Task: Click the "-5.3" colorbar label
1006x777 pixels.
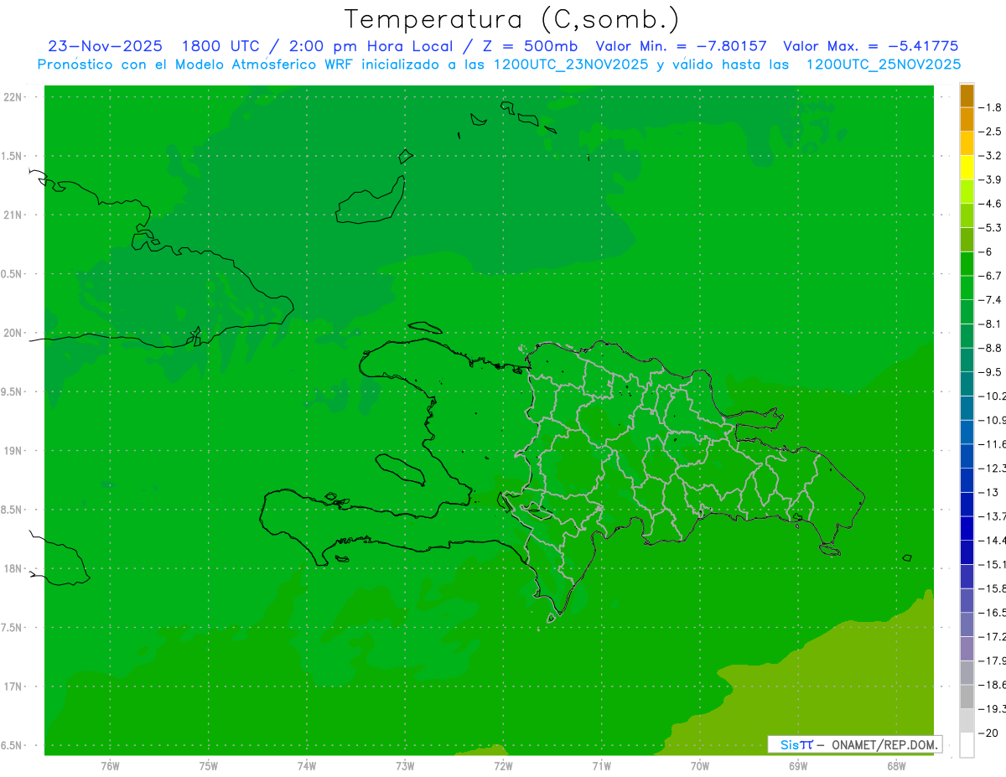Action: (990, 227)
